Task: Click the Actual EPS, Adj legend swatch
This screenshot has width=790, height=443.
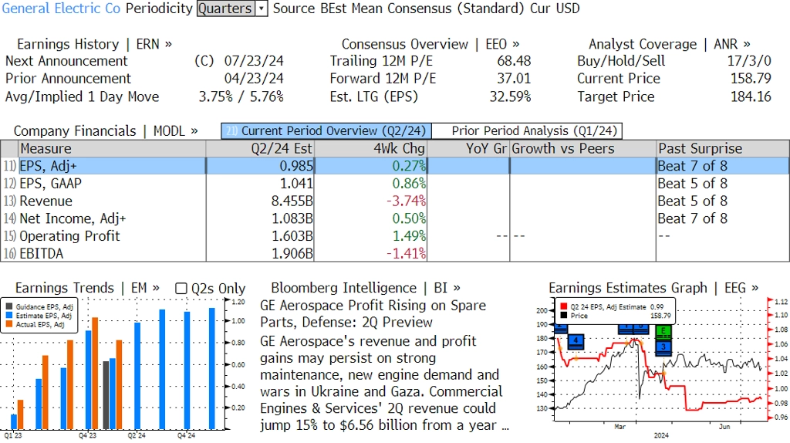Action: point(9,325)
